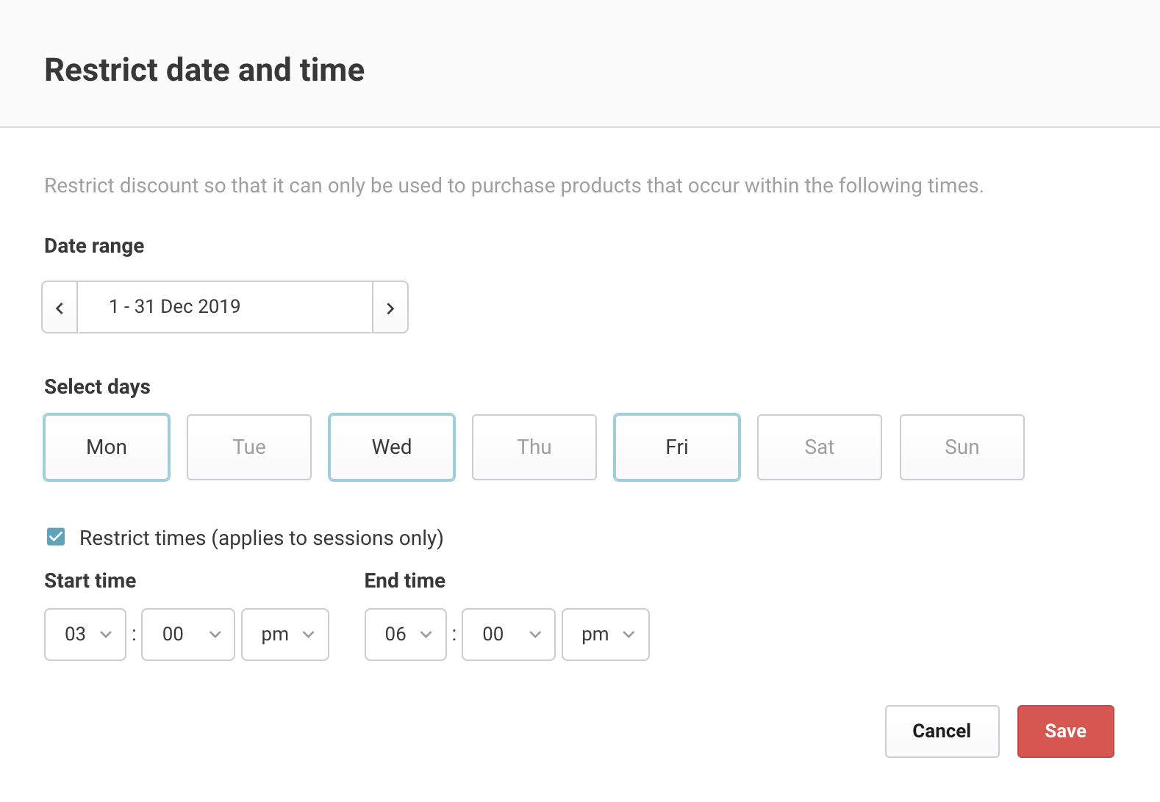This screenshot has height=802, width=1160.
Task: Go to previous date range arrow
Action: tap(60, 308)
